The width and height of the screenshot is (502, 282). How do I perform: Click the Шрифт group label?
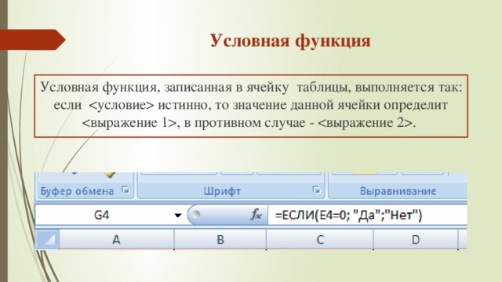[x=222, y=191]
